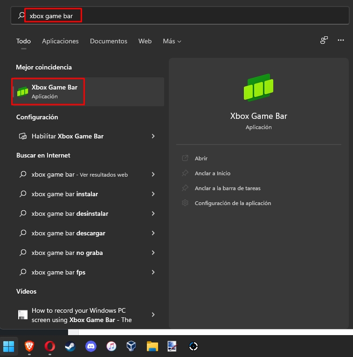Open File Explorer from the taskbar

[x=152, y=346]
